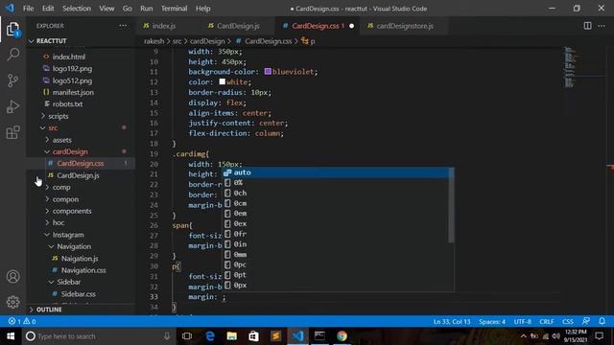
Task: Open Windows Start menu
Action: tap(11, 336)
